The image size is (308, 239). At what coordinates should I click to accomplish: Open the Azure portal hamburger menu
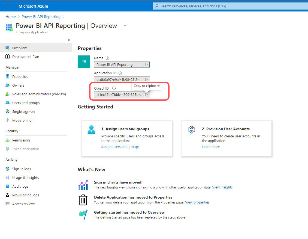pos(7,6)
